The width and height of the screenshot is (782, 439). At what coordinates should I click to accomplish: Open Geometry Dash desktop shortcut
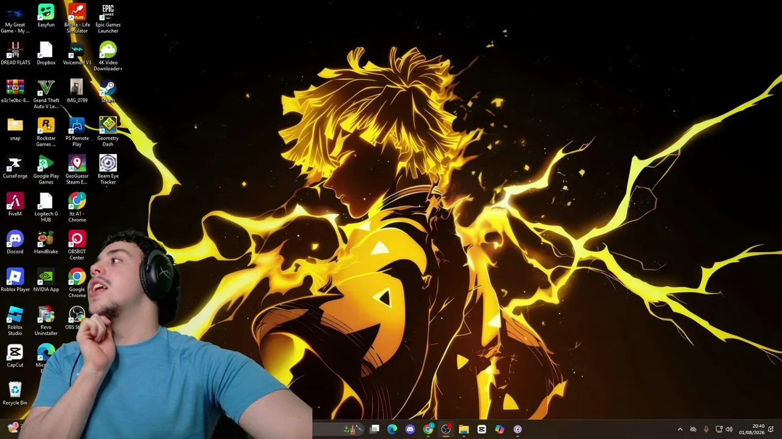click(108, 132)
